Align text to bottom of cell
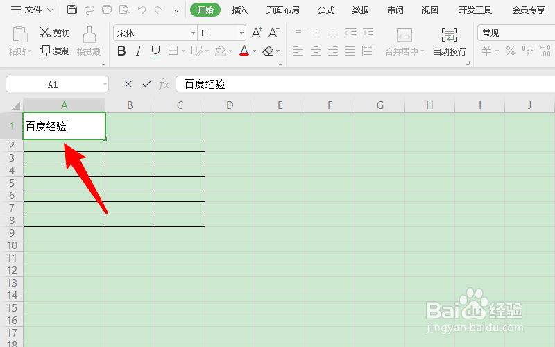555x347 pixels. (x=333, y=33)
